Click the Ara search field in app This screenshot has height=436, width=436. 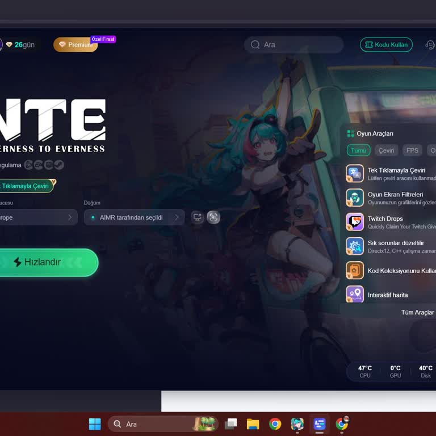(x=294, y=44)
